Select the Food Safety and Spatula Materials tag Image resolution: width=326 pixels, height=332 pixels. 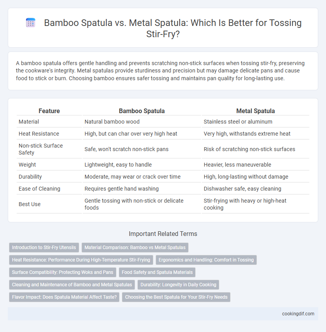(x=157, y=272)
